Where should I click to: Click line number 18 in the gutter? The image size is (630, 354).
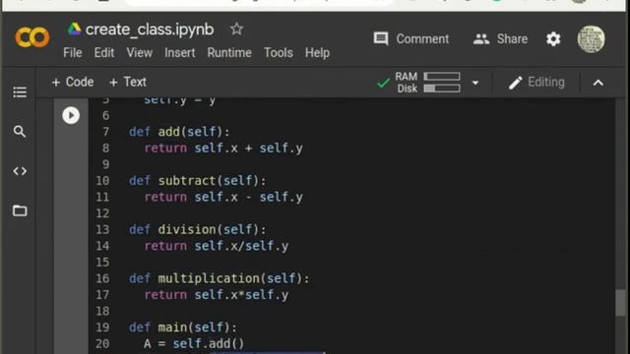coord(102,311)
